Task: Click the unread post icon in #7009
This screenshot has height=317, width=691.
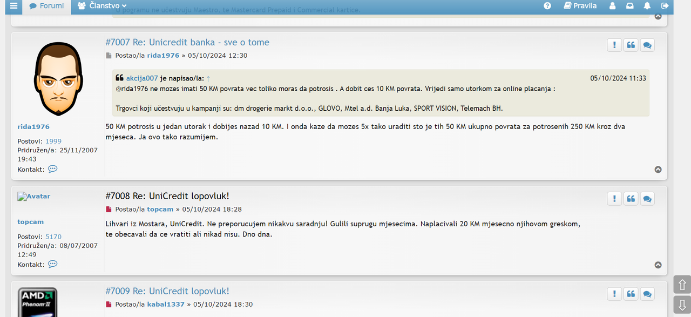Action: tap(109, 304)
